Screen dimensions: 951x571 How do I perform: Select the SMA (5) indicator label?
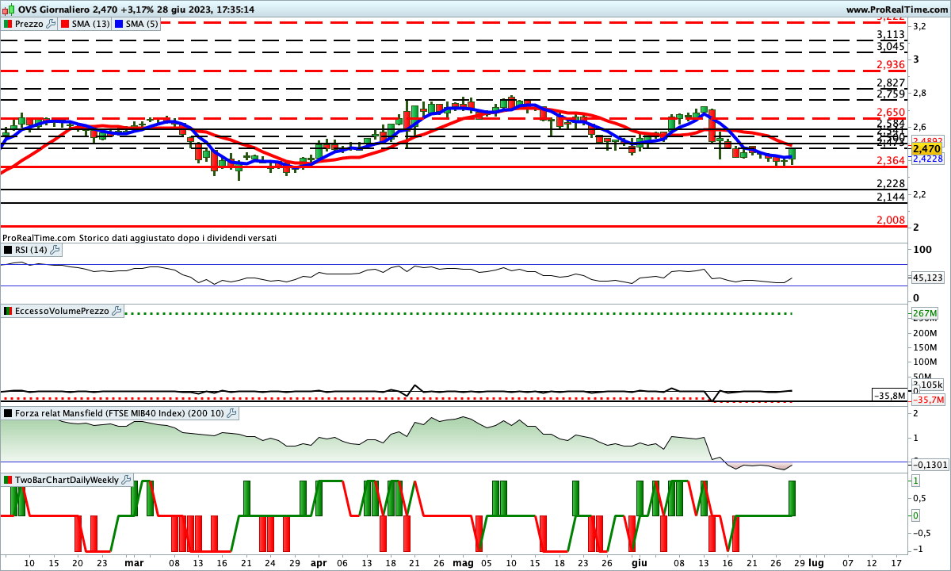(142, 24)
